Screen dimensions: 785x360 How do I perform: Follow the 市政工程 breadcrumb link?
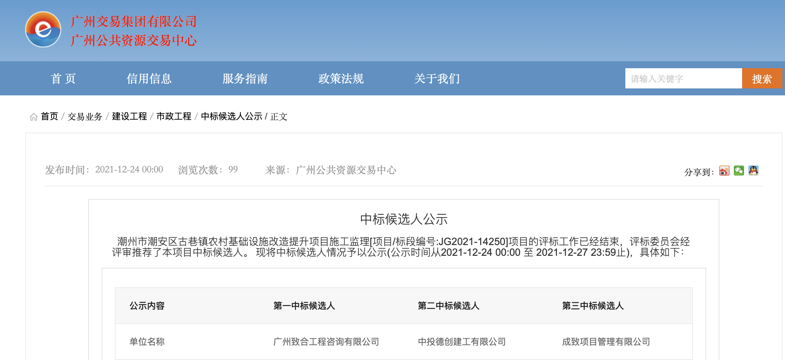pyautogui.click(x=174, y=117)
